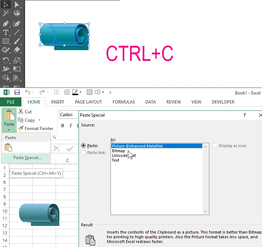Toggle bold formatting in the ribbon
The image size is (262, 247).
63,126
